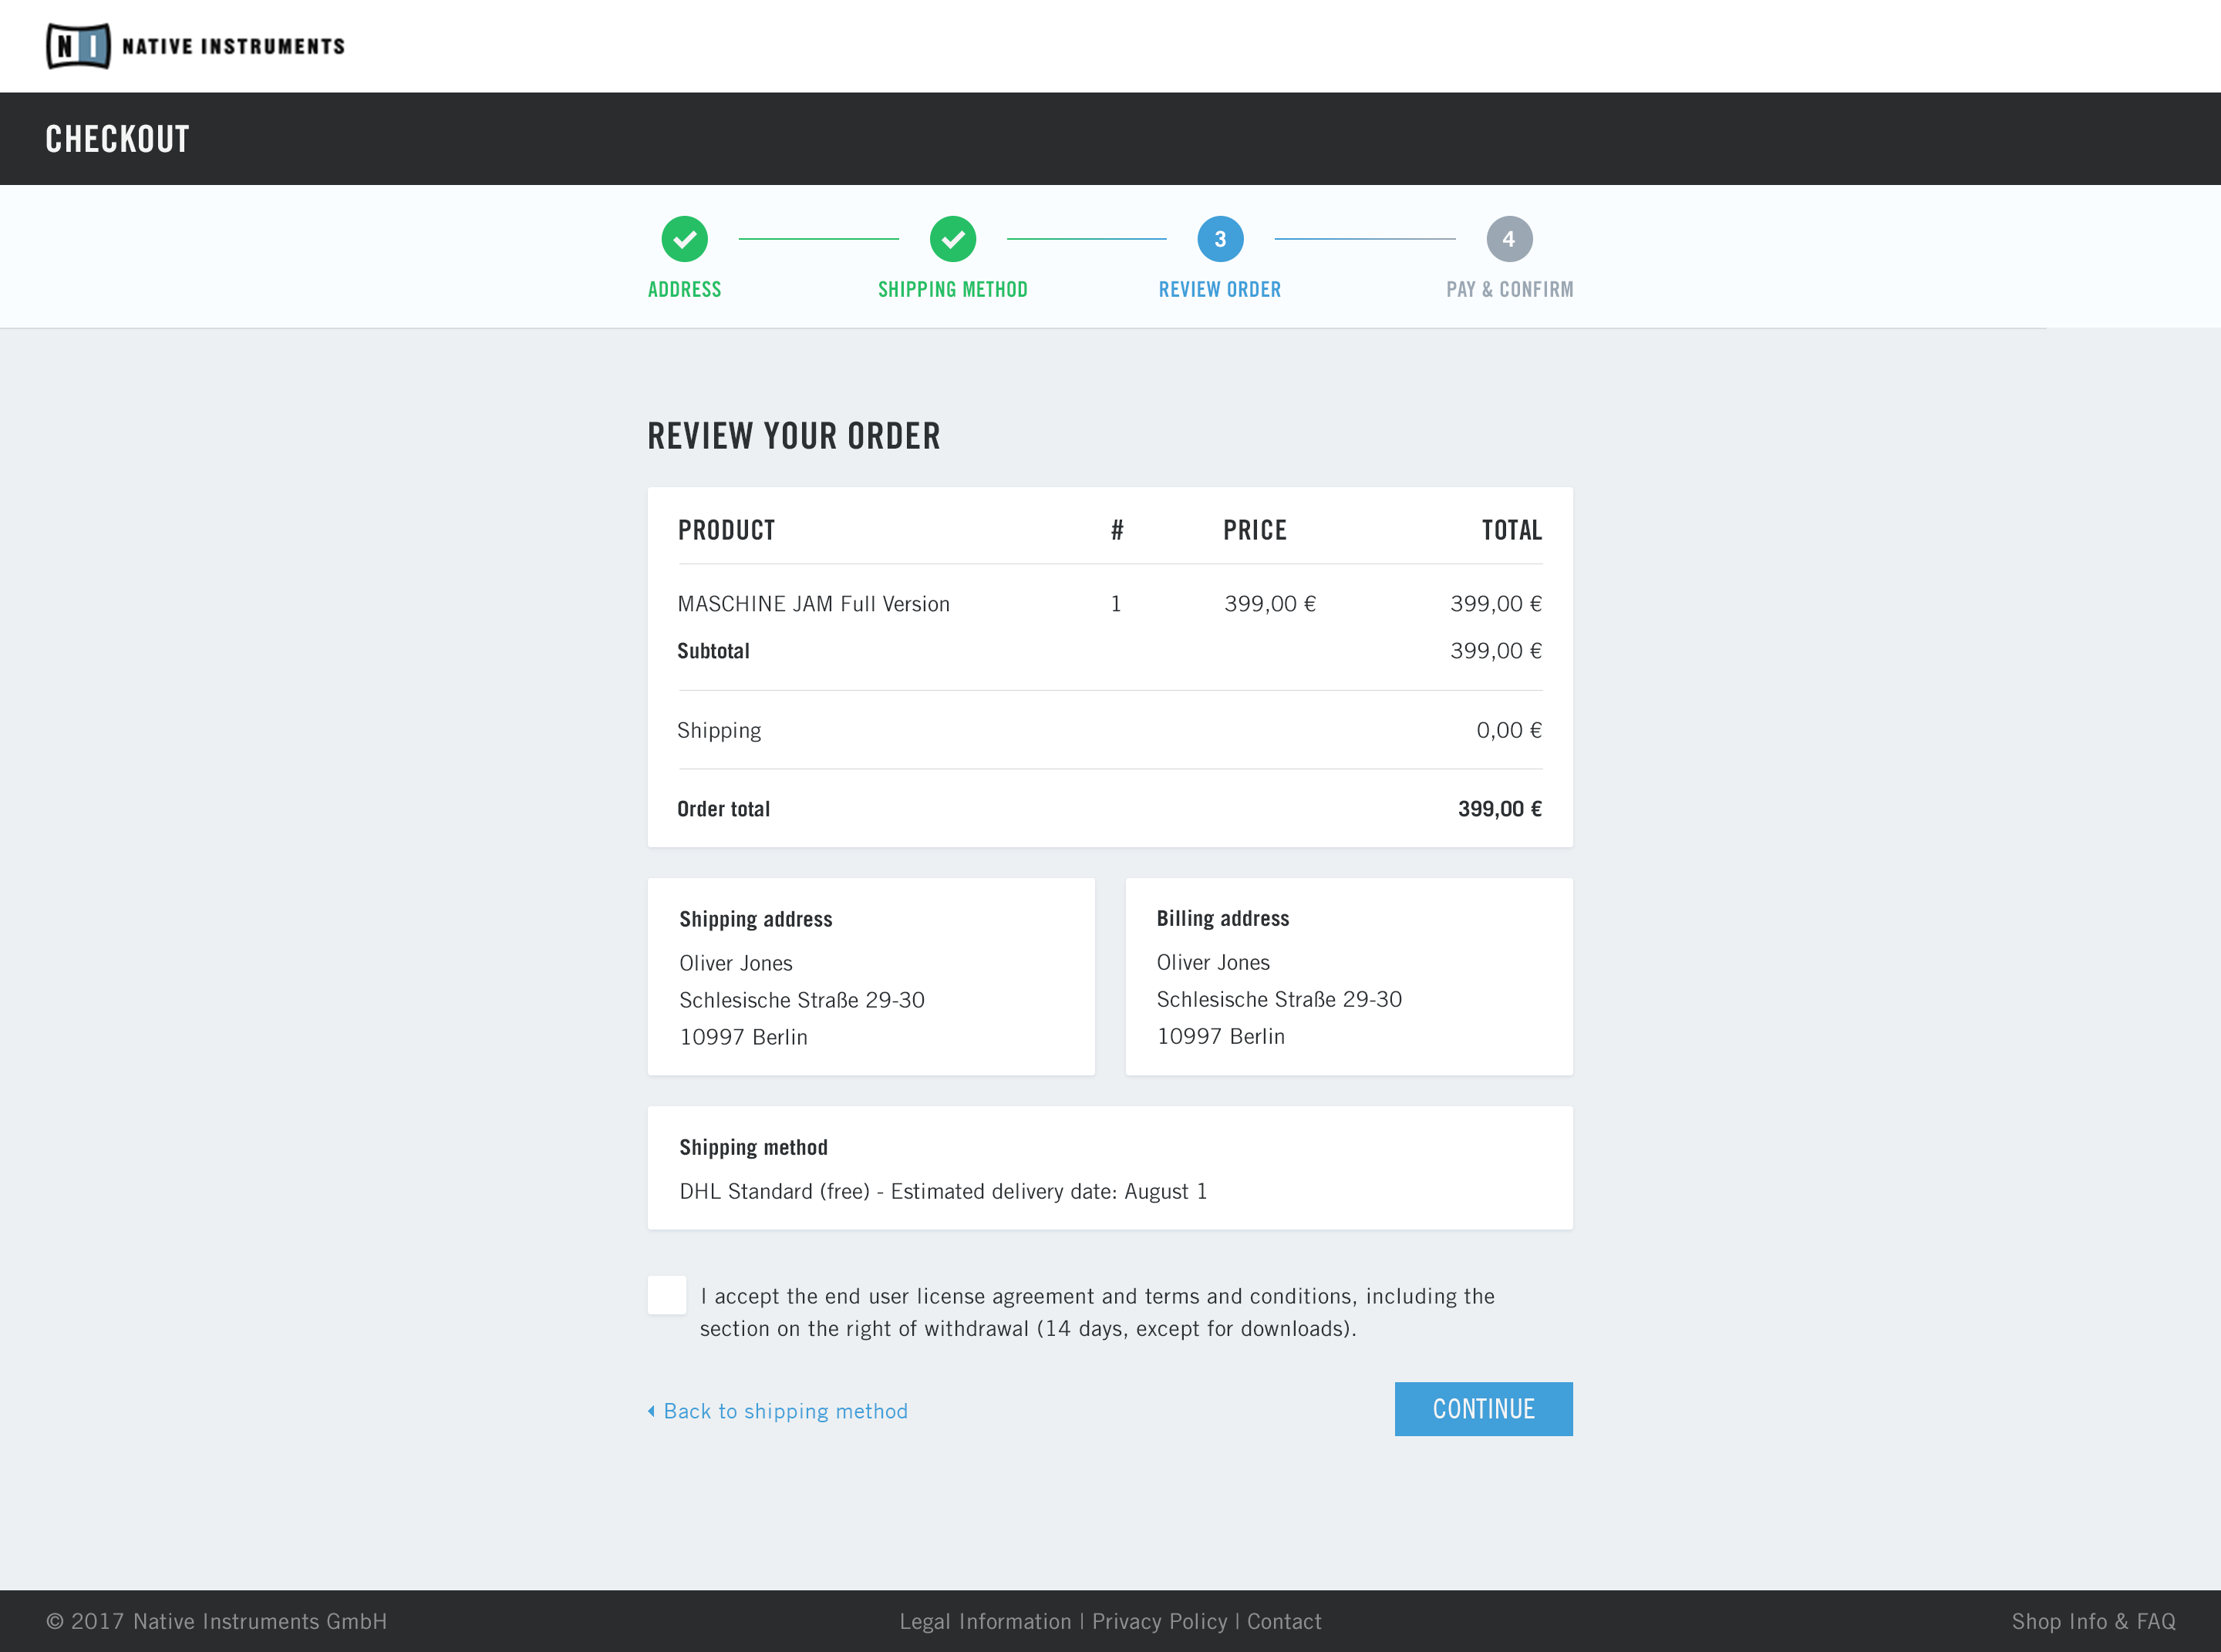
Task: Click the green Shipping Method step checkmark
Action: (x=952, y=239)
